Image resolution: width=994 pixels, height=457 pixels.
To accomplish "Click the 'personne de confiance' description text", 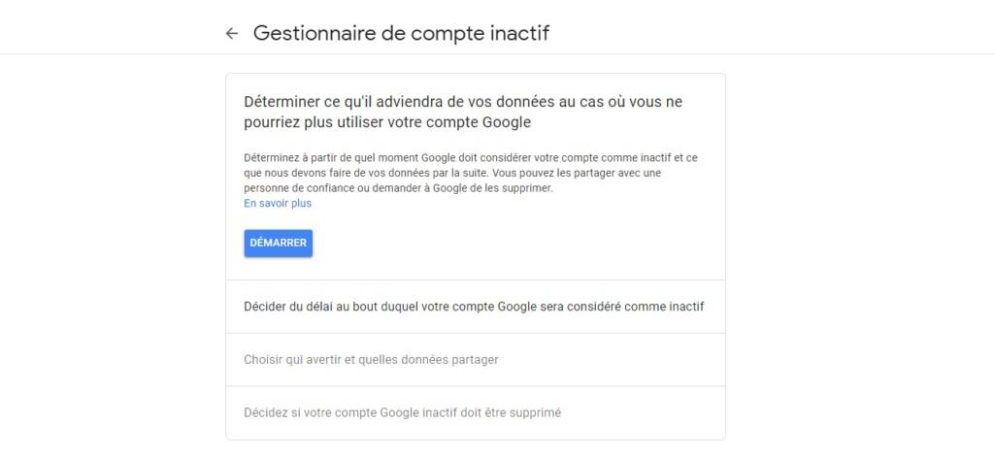I will point(290,188).
